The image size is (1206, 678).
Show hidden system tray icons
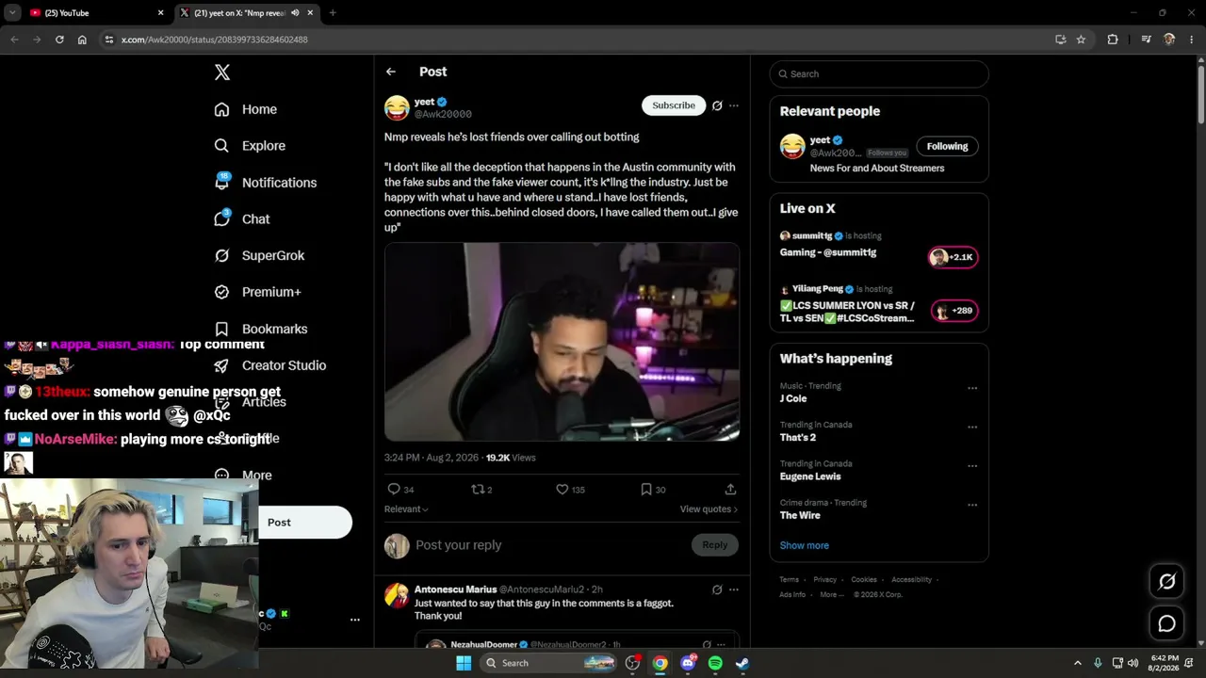(x=1077, y=663)
